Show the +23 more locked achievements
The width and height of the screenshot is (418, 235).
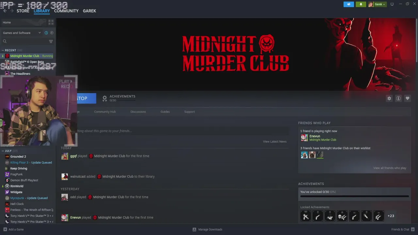click(391, 216)
